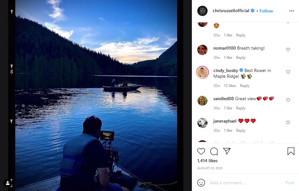The width and height of the screenshot is (299, 191).
Task: Follow chrisrussellofficial
Action: tap(266, 11)
